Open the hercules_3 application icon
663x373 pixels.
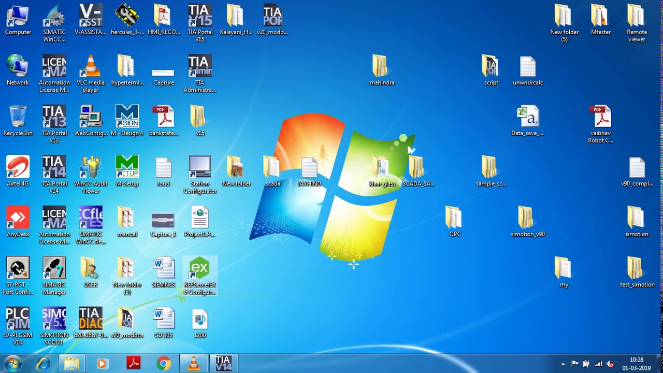(127, 20)
